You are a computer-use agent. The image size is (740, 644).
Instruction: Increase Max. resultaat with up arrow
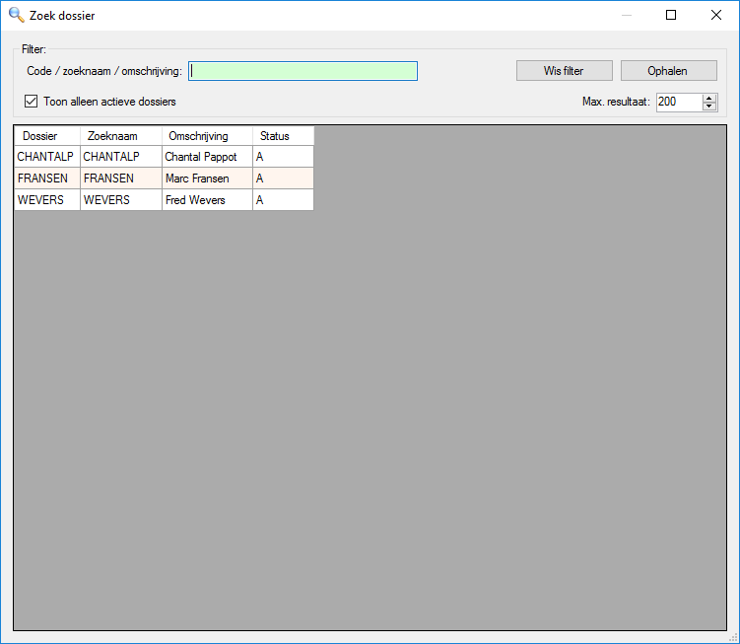pyautogui.click(x=709, y=99)
